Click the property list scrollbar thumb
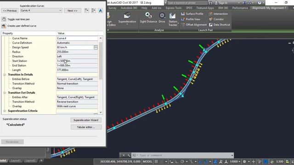 [101, 60]
